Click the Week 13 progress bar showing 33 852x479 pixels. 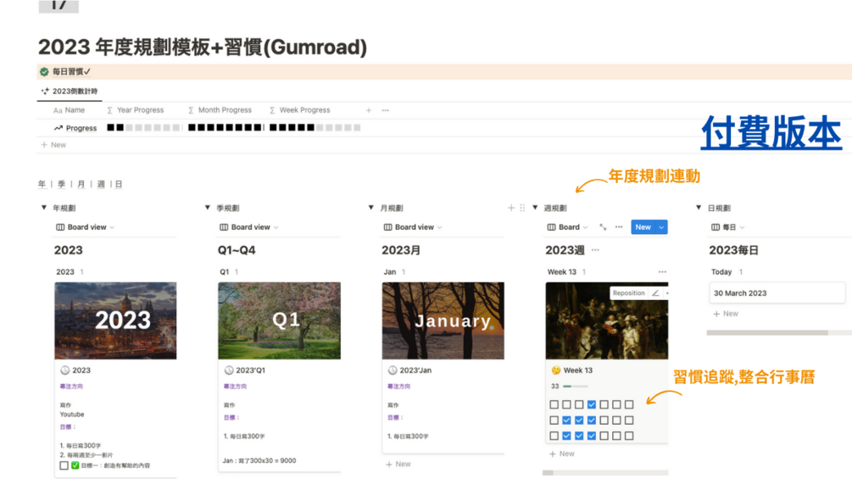pyautogui.click(x=576, y=386)
